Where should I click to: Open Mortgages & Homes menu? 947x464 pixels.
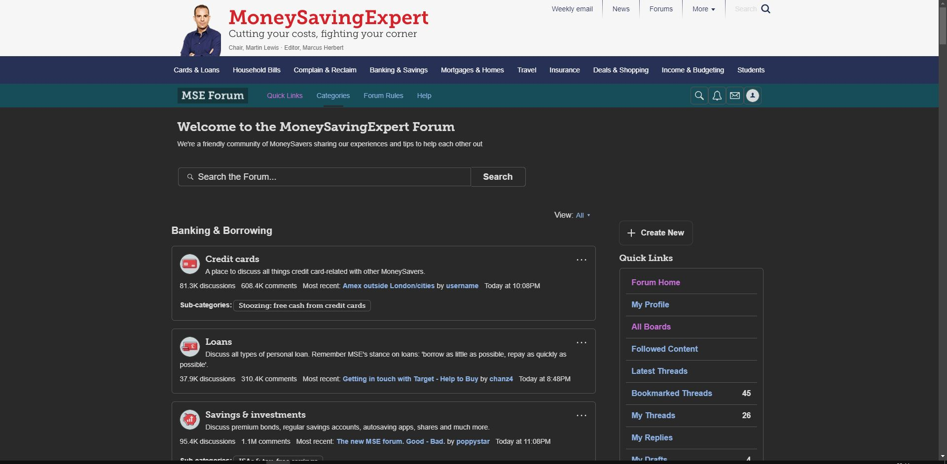(472, 70)
